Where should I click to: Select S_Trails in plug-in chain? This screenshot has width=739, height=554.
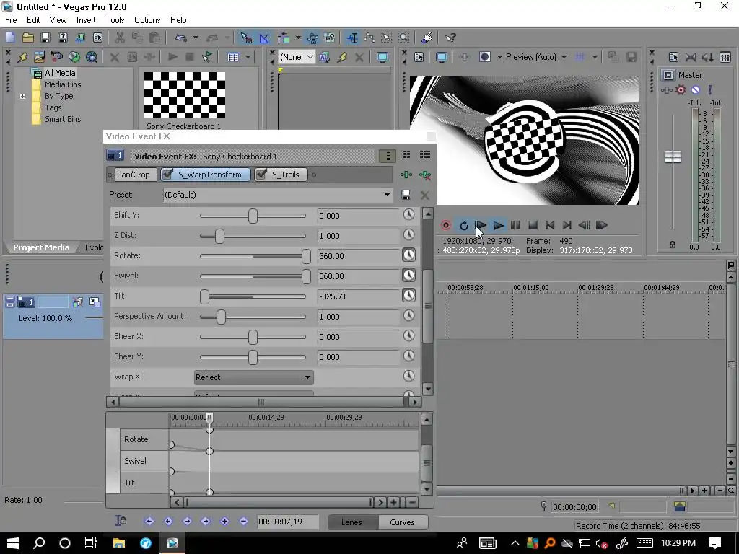(x=286, y=175)
